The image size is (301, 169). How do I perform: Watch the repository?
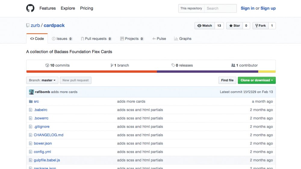click(205, 26)
